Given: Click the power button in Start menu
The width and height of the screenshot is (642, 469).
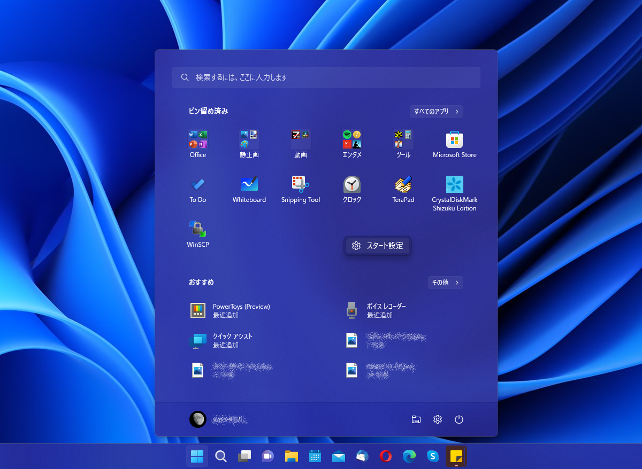Looking at the screenshot, I should click(x=458, y=419).
